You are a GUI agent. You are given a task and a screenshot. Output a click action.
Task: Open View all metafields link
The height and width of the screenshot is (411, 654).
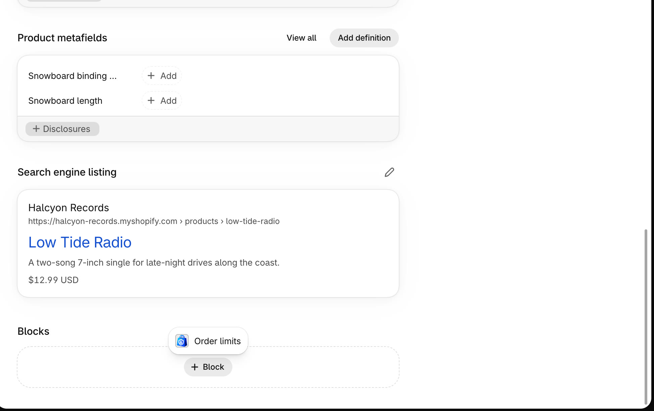[x=301, y=38]
